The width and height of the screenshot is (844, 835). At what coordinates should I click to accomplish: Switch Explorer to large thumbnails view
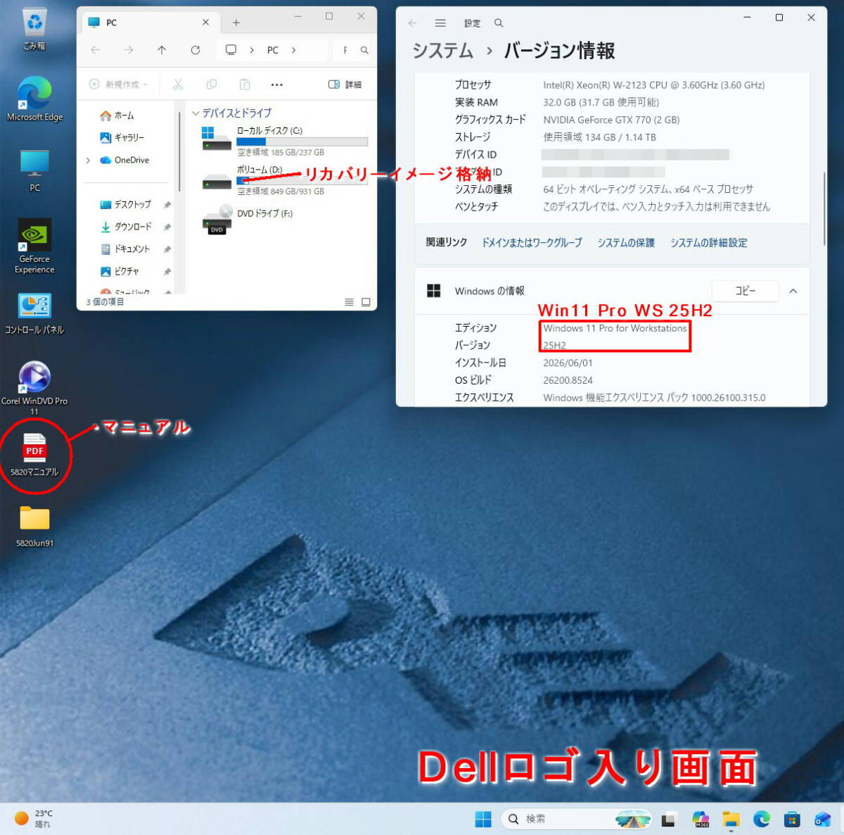[x=366, y=302]
